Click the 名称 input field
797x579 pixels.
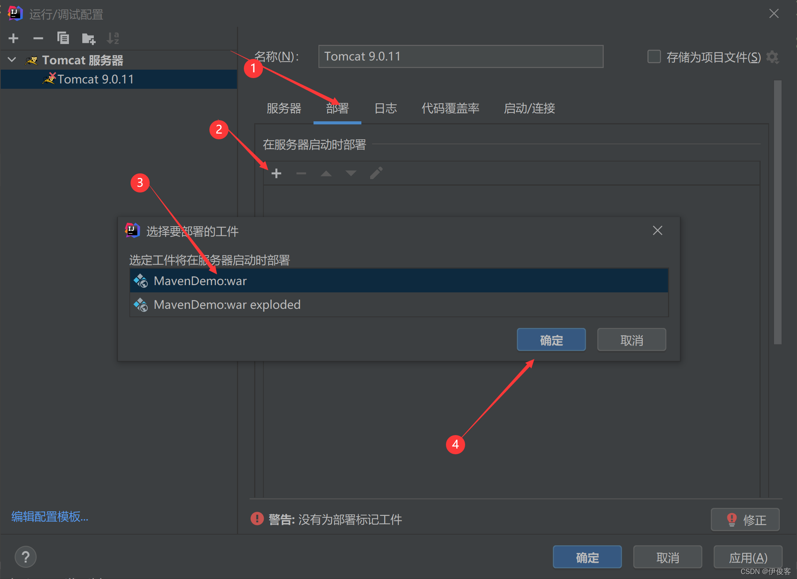461,57
